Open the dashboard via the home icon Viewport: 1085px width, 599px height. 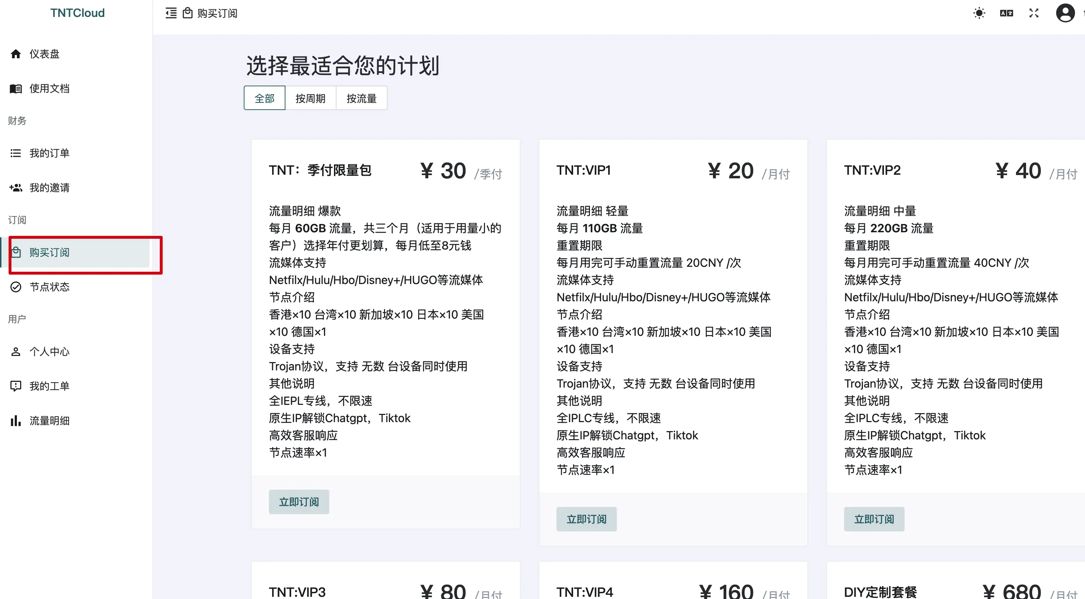point(15,54)
